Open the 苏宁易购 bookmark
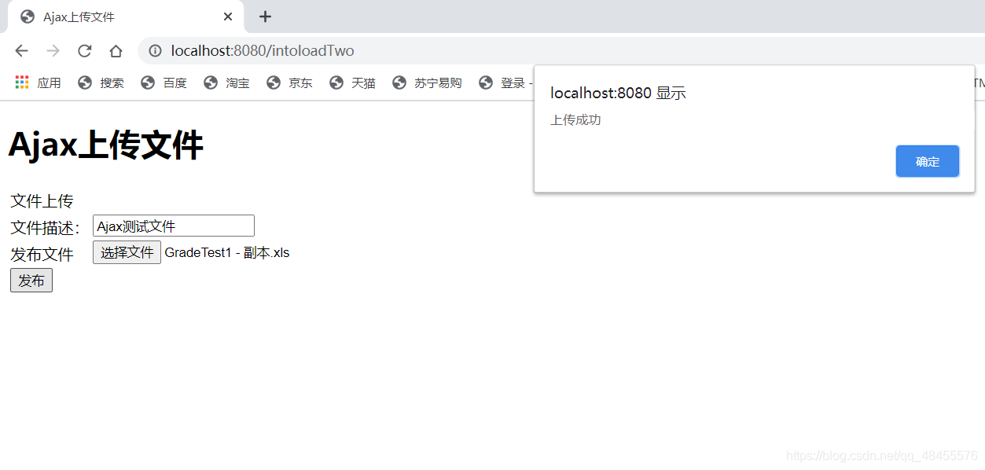985x470 pixels. (x=427, y=83)
